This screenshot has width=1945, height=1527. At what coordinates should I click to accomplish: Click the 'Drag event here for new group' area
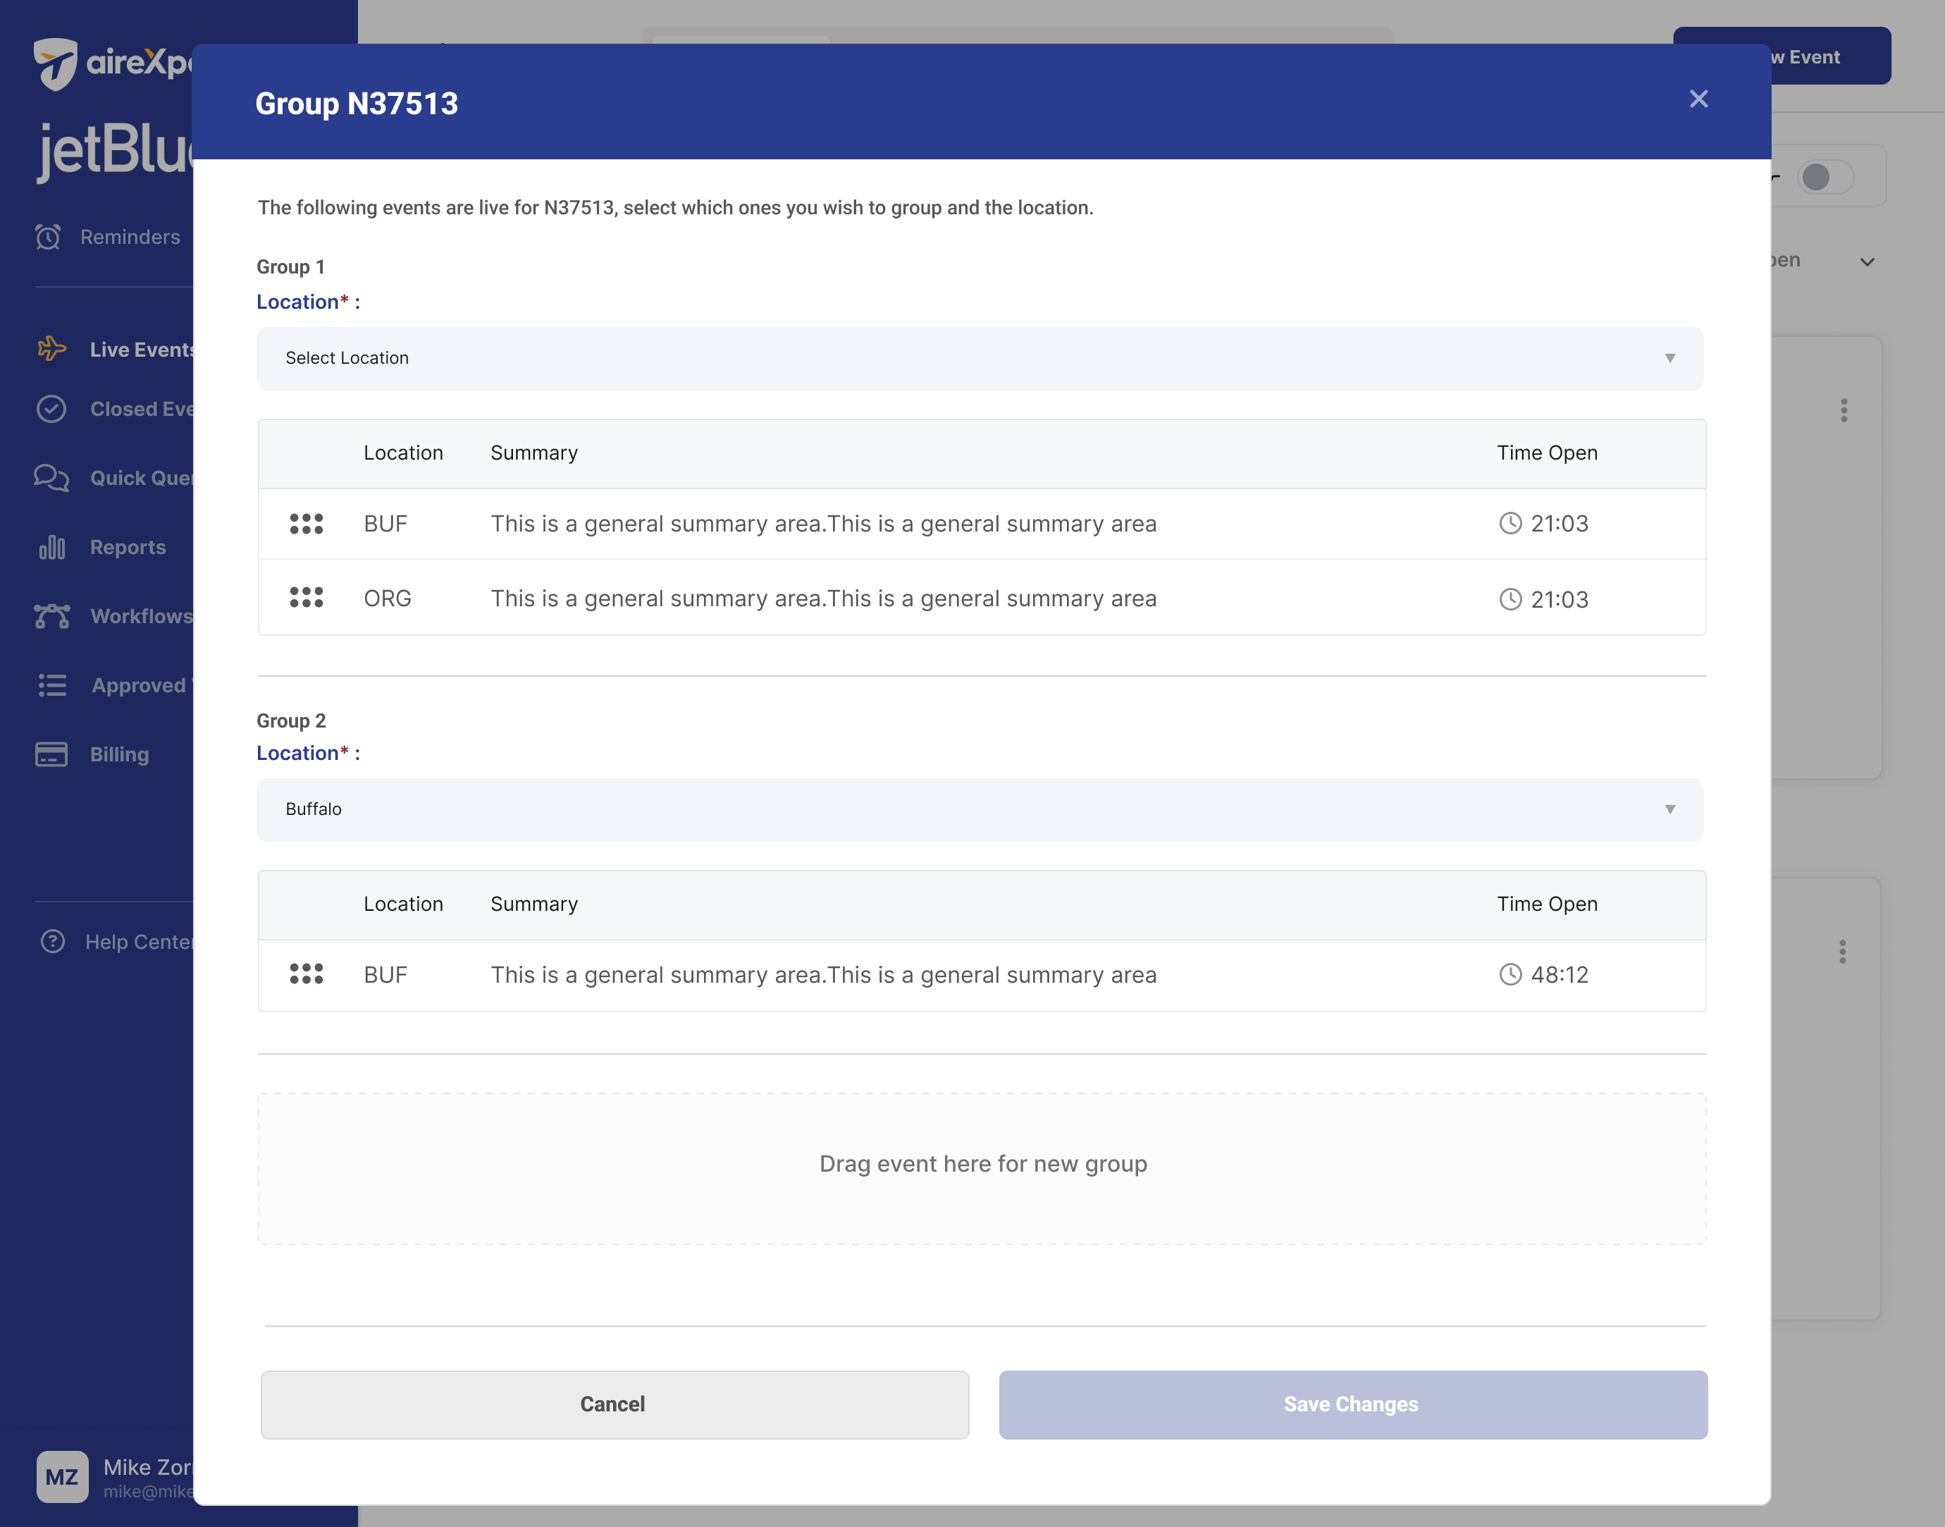point(982,1167)
